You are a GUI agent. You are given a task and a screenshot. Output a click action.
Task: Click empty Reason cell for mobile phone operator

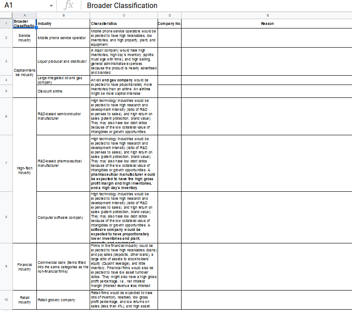[267, 38]
